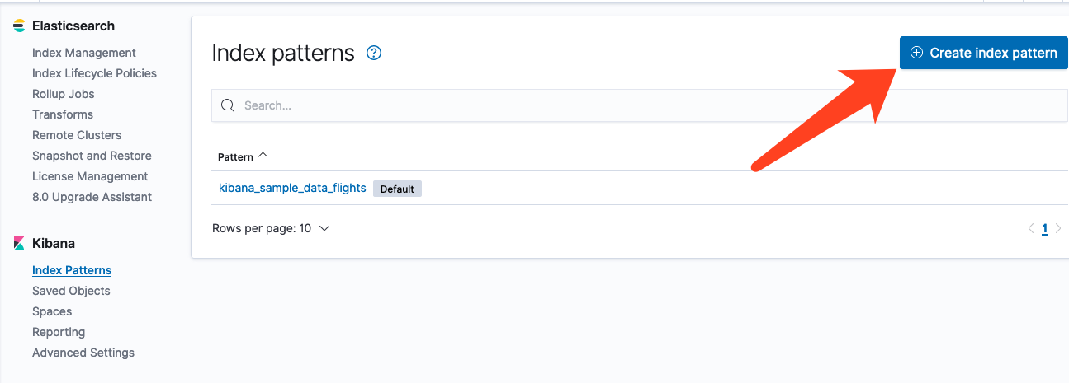Screen dimensions: 1069x383
Task: Go to Index Lifecycle Policies
Action: coord(94,73)
